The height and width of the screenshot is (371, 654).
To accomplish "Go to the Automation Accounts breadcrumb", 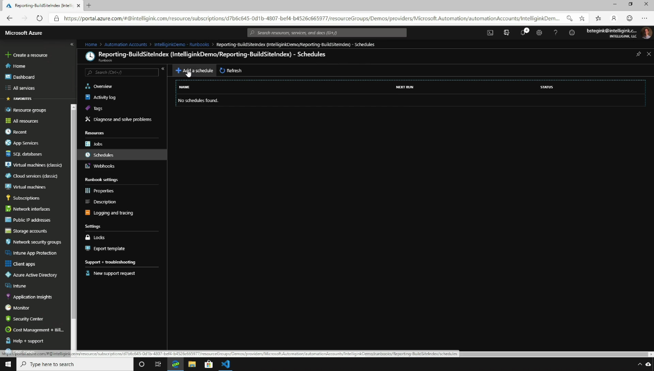I will coord(126,45).
